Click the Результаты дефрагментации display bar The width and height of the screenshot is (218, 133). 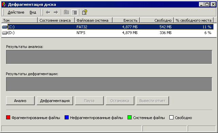click(x=109, y=84)
